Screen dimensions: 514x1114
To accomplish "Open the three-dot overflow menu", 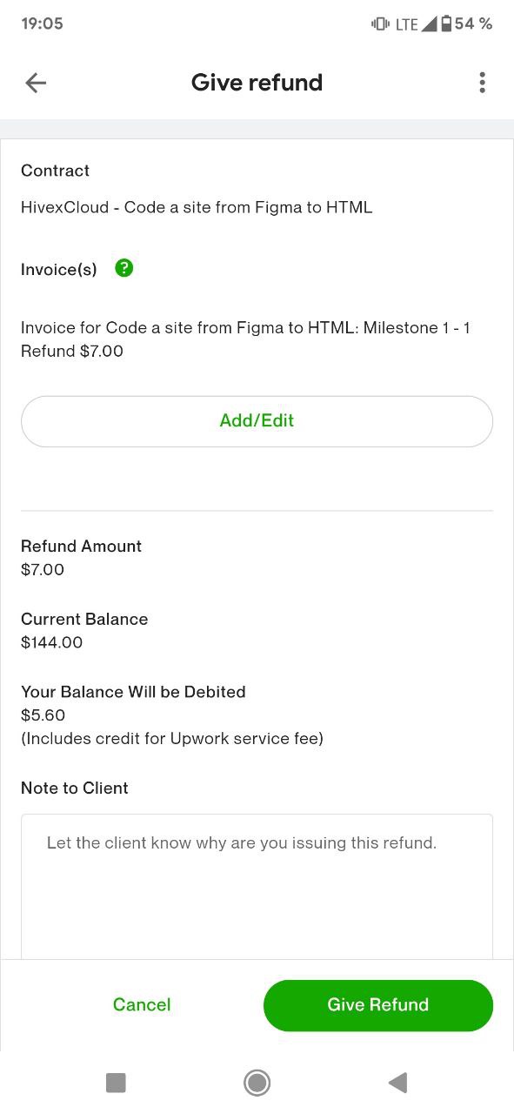I will 482,83.
